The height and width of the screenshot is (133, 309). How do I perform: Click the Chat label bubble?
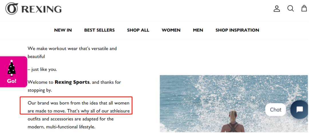tap(276, 110)
